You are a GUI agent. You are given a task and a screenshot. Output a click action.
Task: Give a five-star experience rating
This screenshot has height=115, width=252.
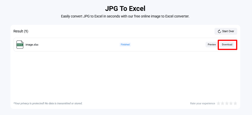click(x=235, y=103)
